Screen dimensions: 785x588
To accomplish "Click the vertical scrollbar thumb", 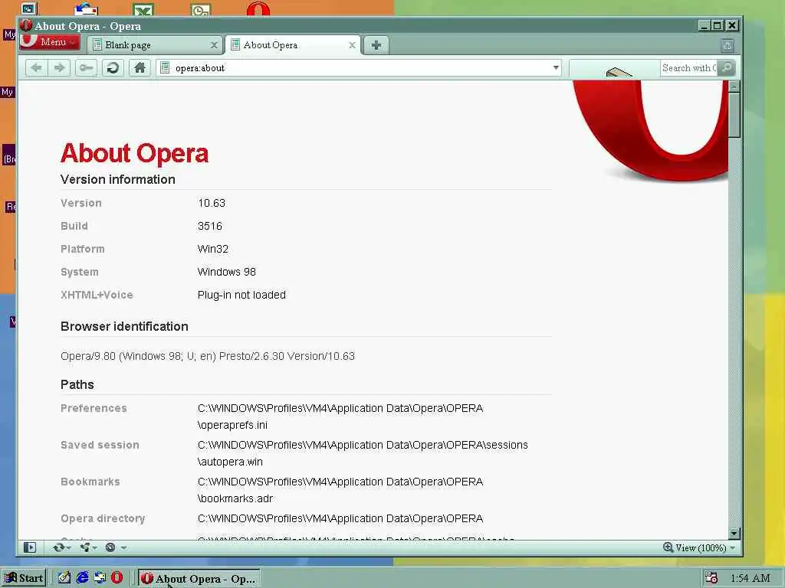I will [x=734, y=115].
